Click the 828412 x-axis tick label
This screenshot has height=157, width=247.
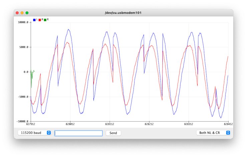(x=228, y=124)
